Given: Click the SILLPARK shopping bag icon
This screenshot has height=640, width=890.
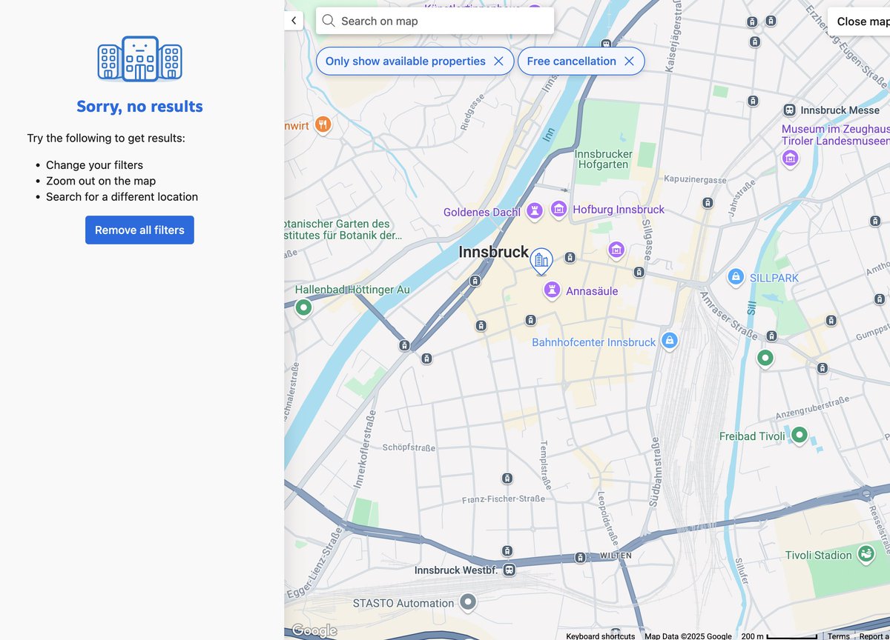Looking at the screenshot, I should pos(736,277).
